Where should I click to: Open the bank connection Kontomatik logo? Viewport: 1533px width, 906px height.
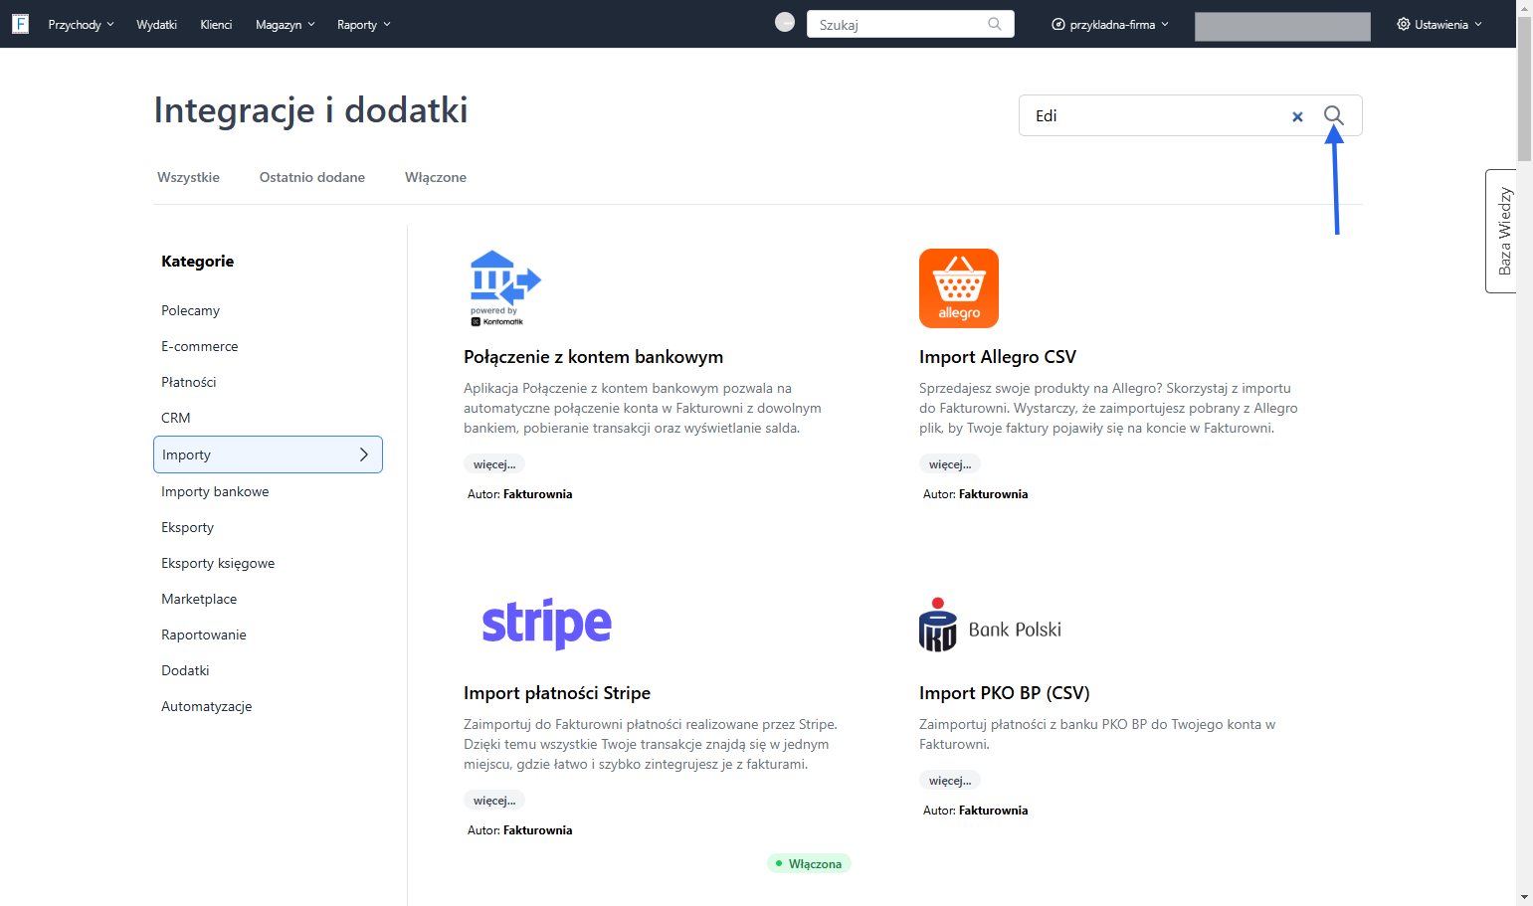504,288
